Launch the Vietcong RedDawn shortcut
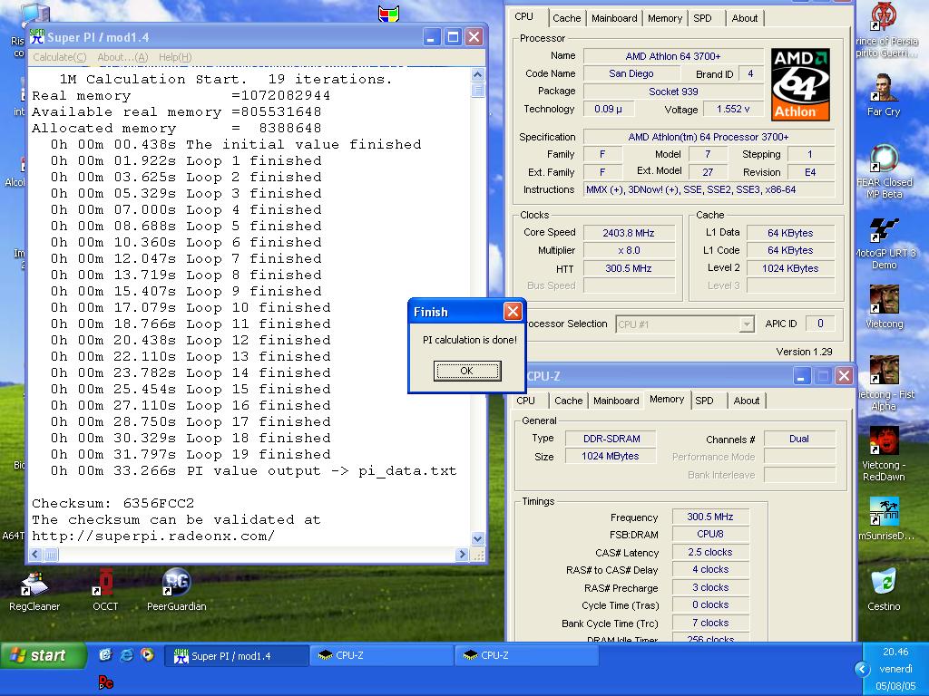The width and height of the screenshot is (929, 696). pyautogui.click(x=884, y=453)
